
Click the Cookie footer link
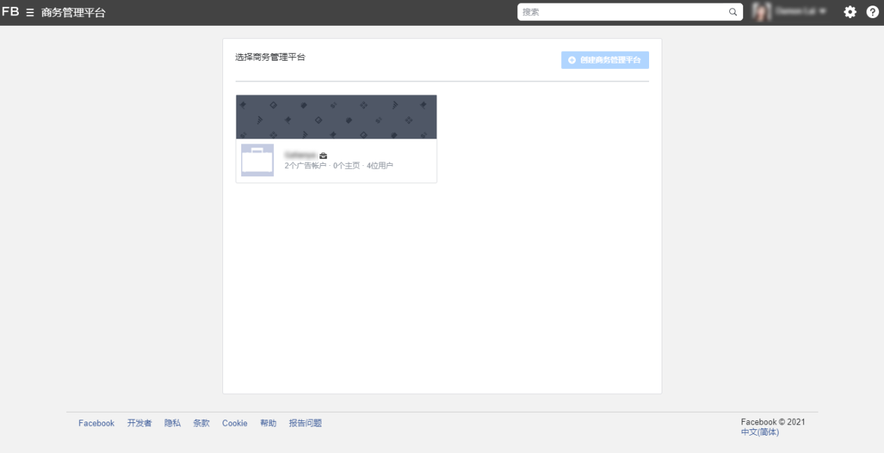(235, 423)
